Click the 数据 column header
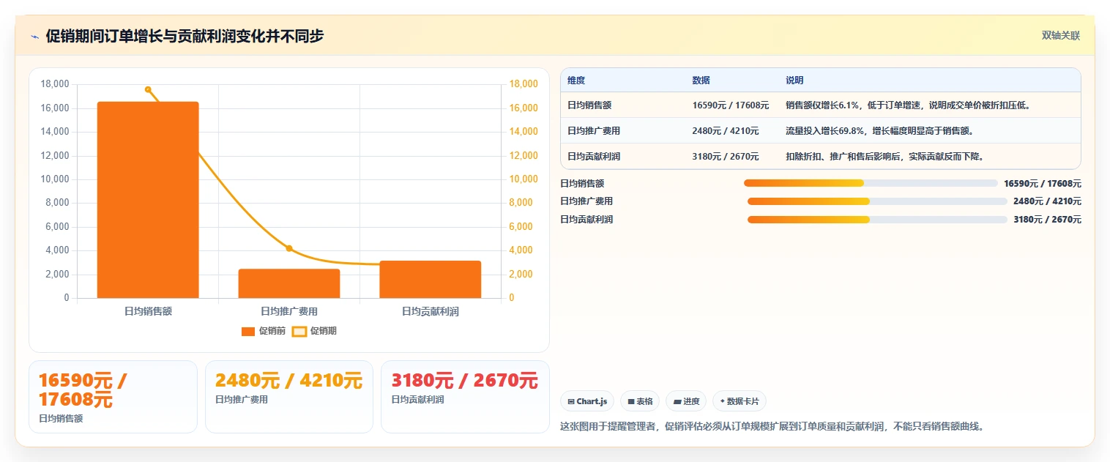This screenshot has width=1110, height=462. point(701,81)
